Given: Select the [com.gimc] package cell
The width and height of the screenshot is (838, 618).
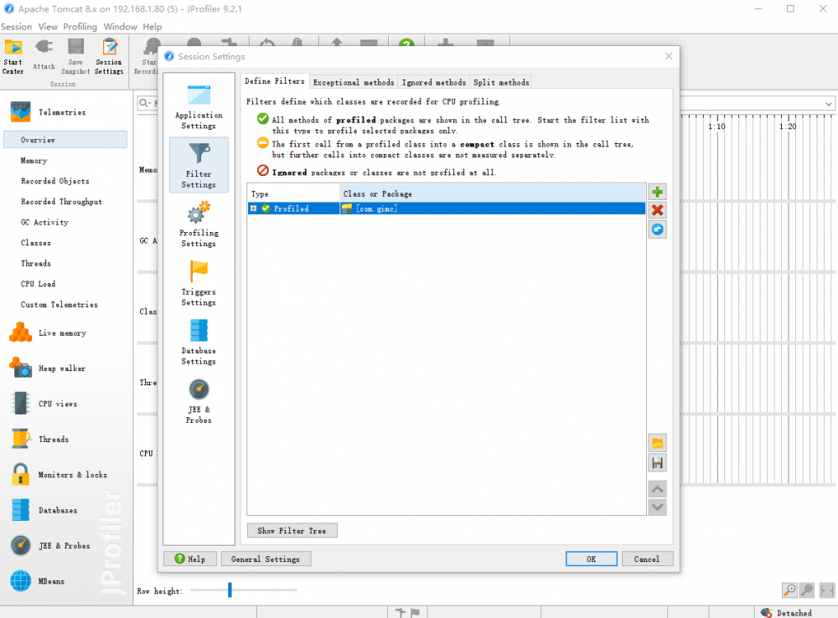Looking at the screenshot, I should tap(492, 209).
